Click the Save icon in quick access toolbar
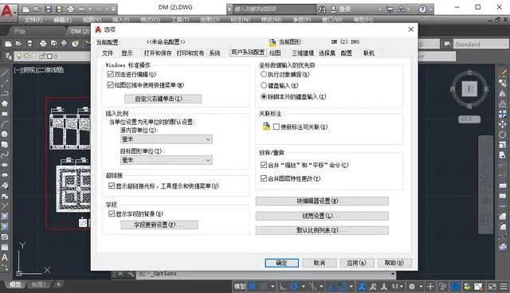The image size is (510, 293). (x=48, y=9)
